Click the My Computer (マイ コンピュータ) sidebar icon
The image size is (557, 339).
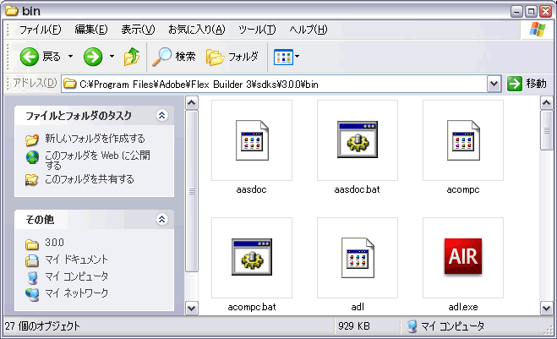[x=32, y=277]
